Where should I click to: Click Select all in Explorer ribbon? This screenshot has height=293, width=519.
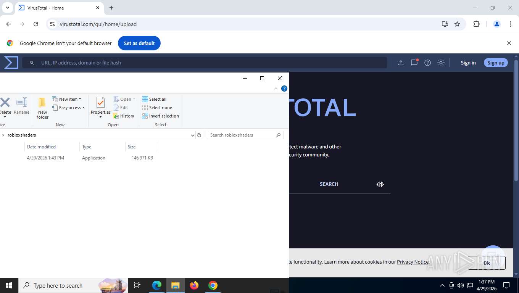tap(154, 99)
